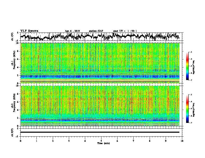Click the ch.2 colorbar log(PSD) unit label
The height and width of the screenshot is (158, 205).
pyautogui.click(x=194, y=110)
